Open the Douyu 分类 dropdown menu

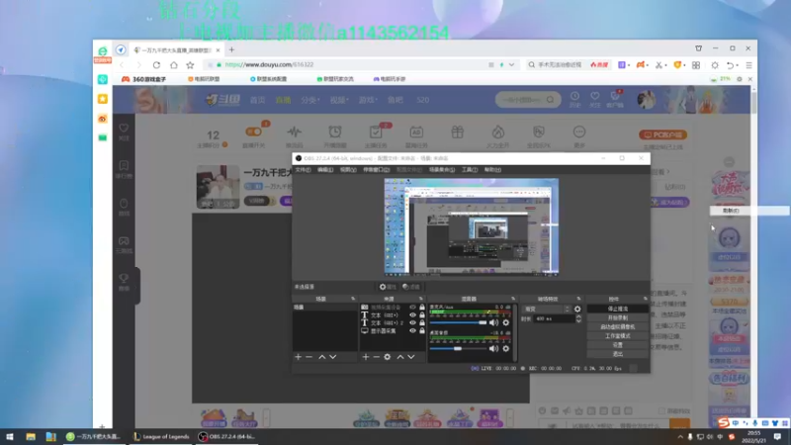309,100
